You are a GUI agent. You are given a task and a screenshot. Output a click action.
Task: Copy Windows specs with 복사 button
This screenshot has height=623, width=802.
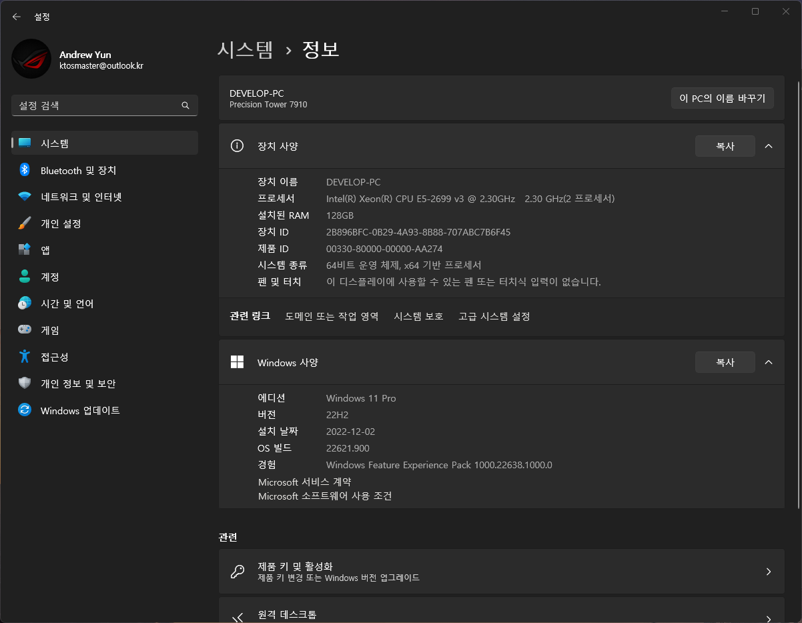point(725,362)
